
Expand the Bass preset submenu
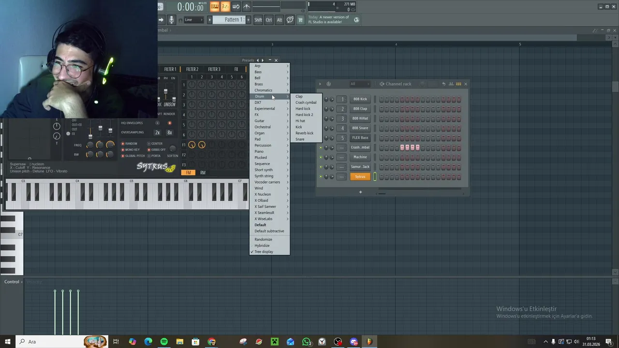pos(269,72)
